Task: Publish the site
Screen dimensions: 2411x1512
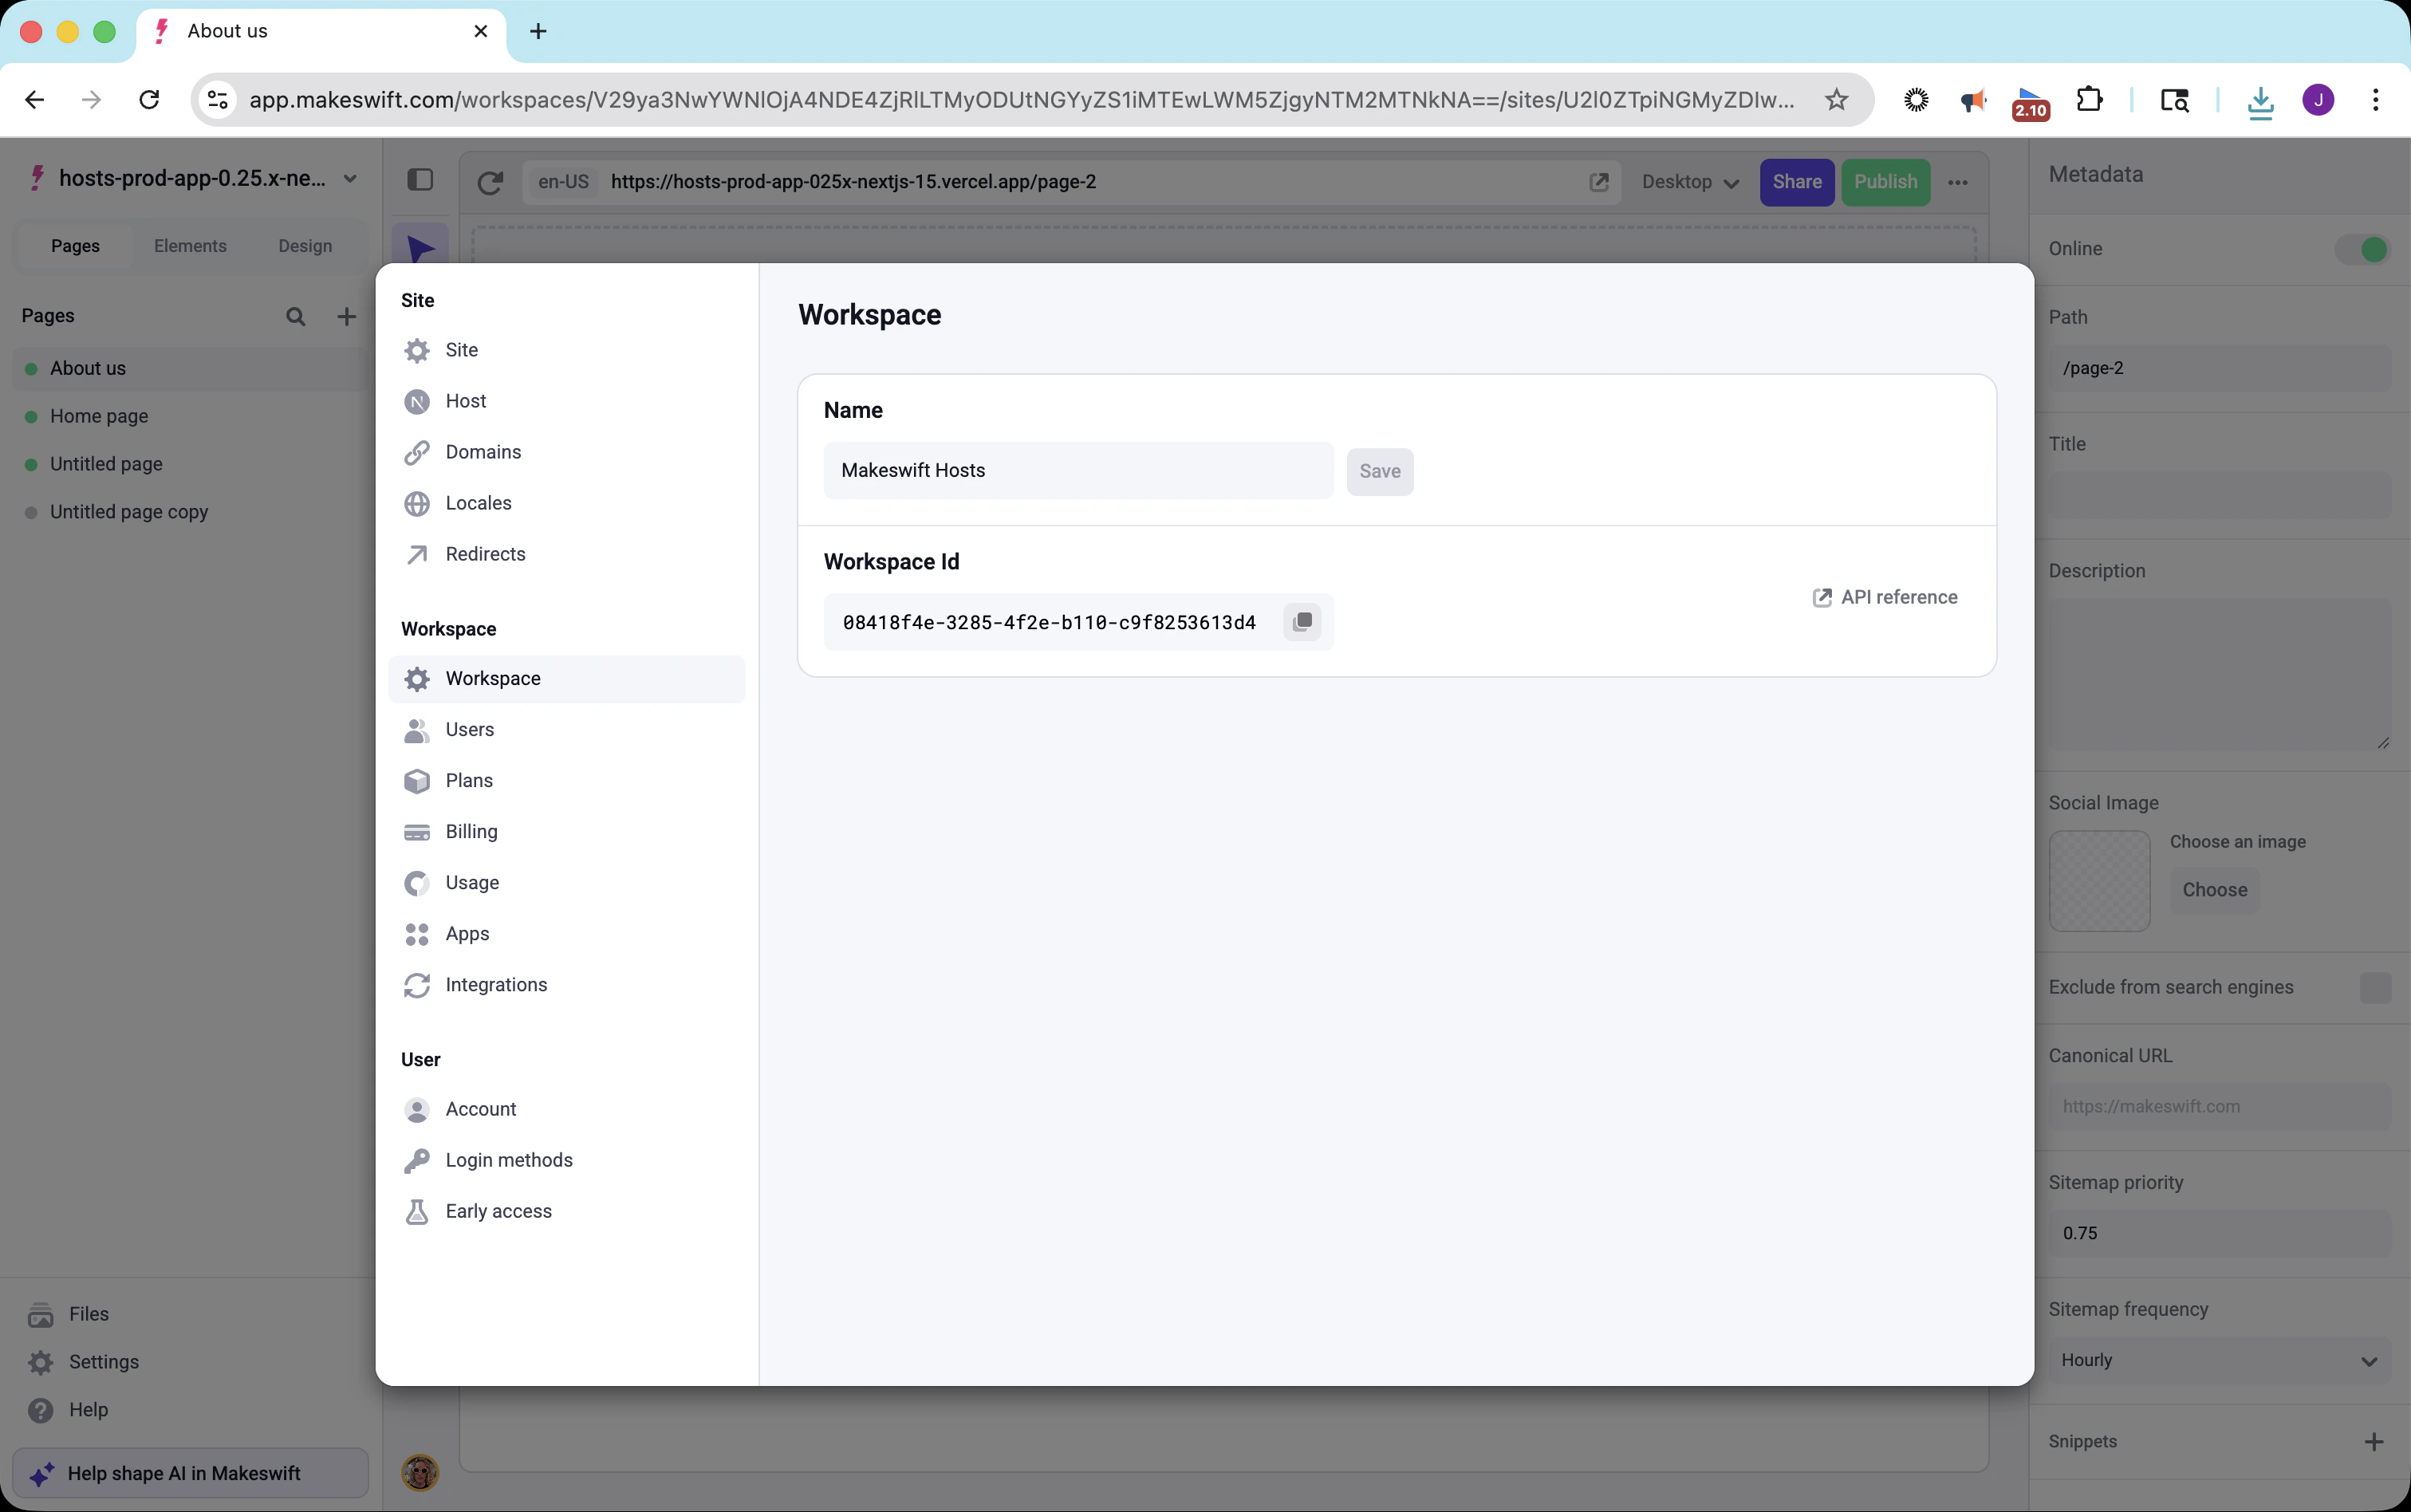Action: (1885, 182)
